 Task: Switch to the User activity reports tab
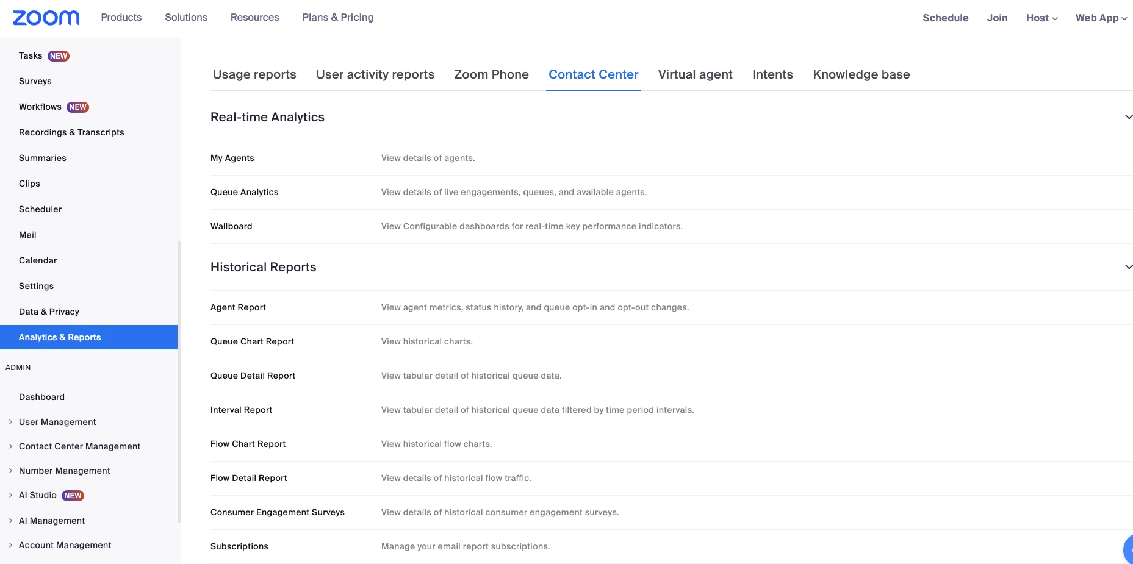(375, 74)
